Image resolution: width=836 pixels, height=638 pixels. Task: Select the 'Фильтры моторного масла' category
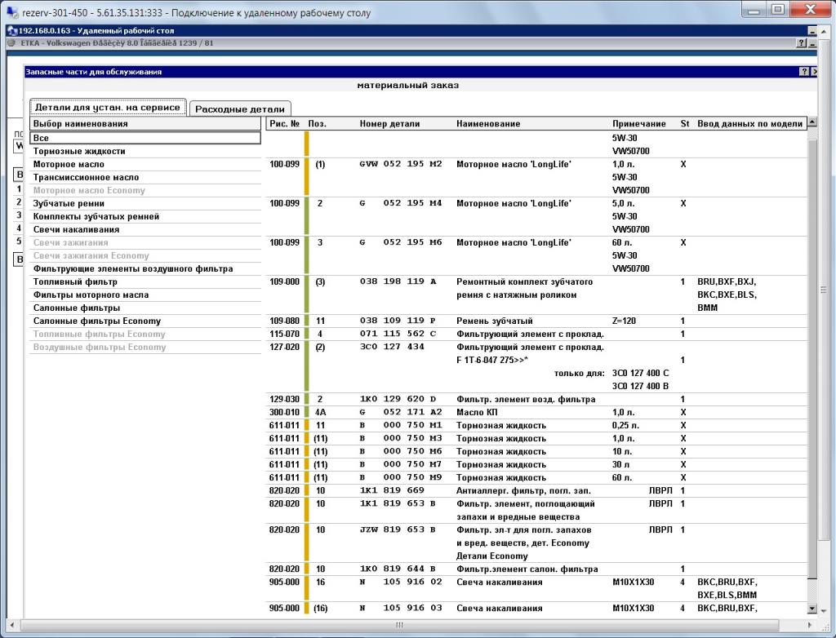145,295
